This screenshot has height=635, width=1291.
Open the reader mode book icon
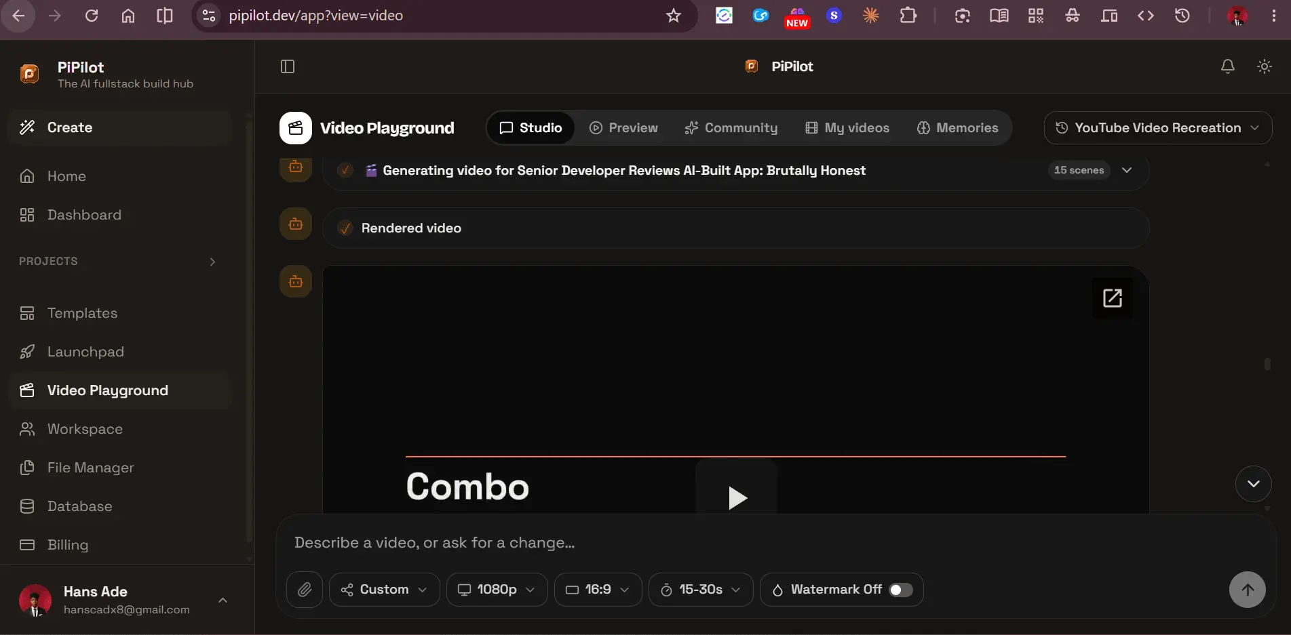[999, 16]
